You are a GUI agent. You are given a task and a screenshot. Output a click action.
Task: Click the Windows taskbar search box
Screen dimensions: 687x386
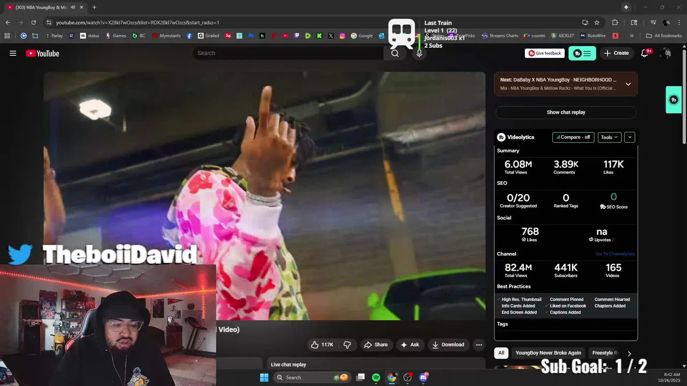click(311, 377)
